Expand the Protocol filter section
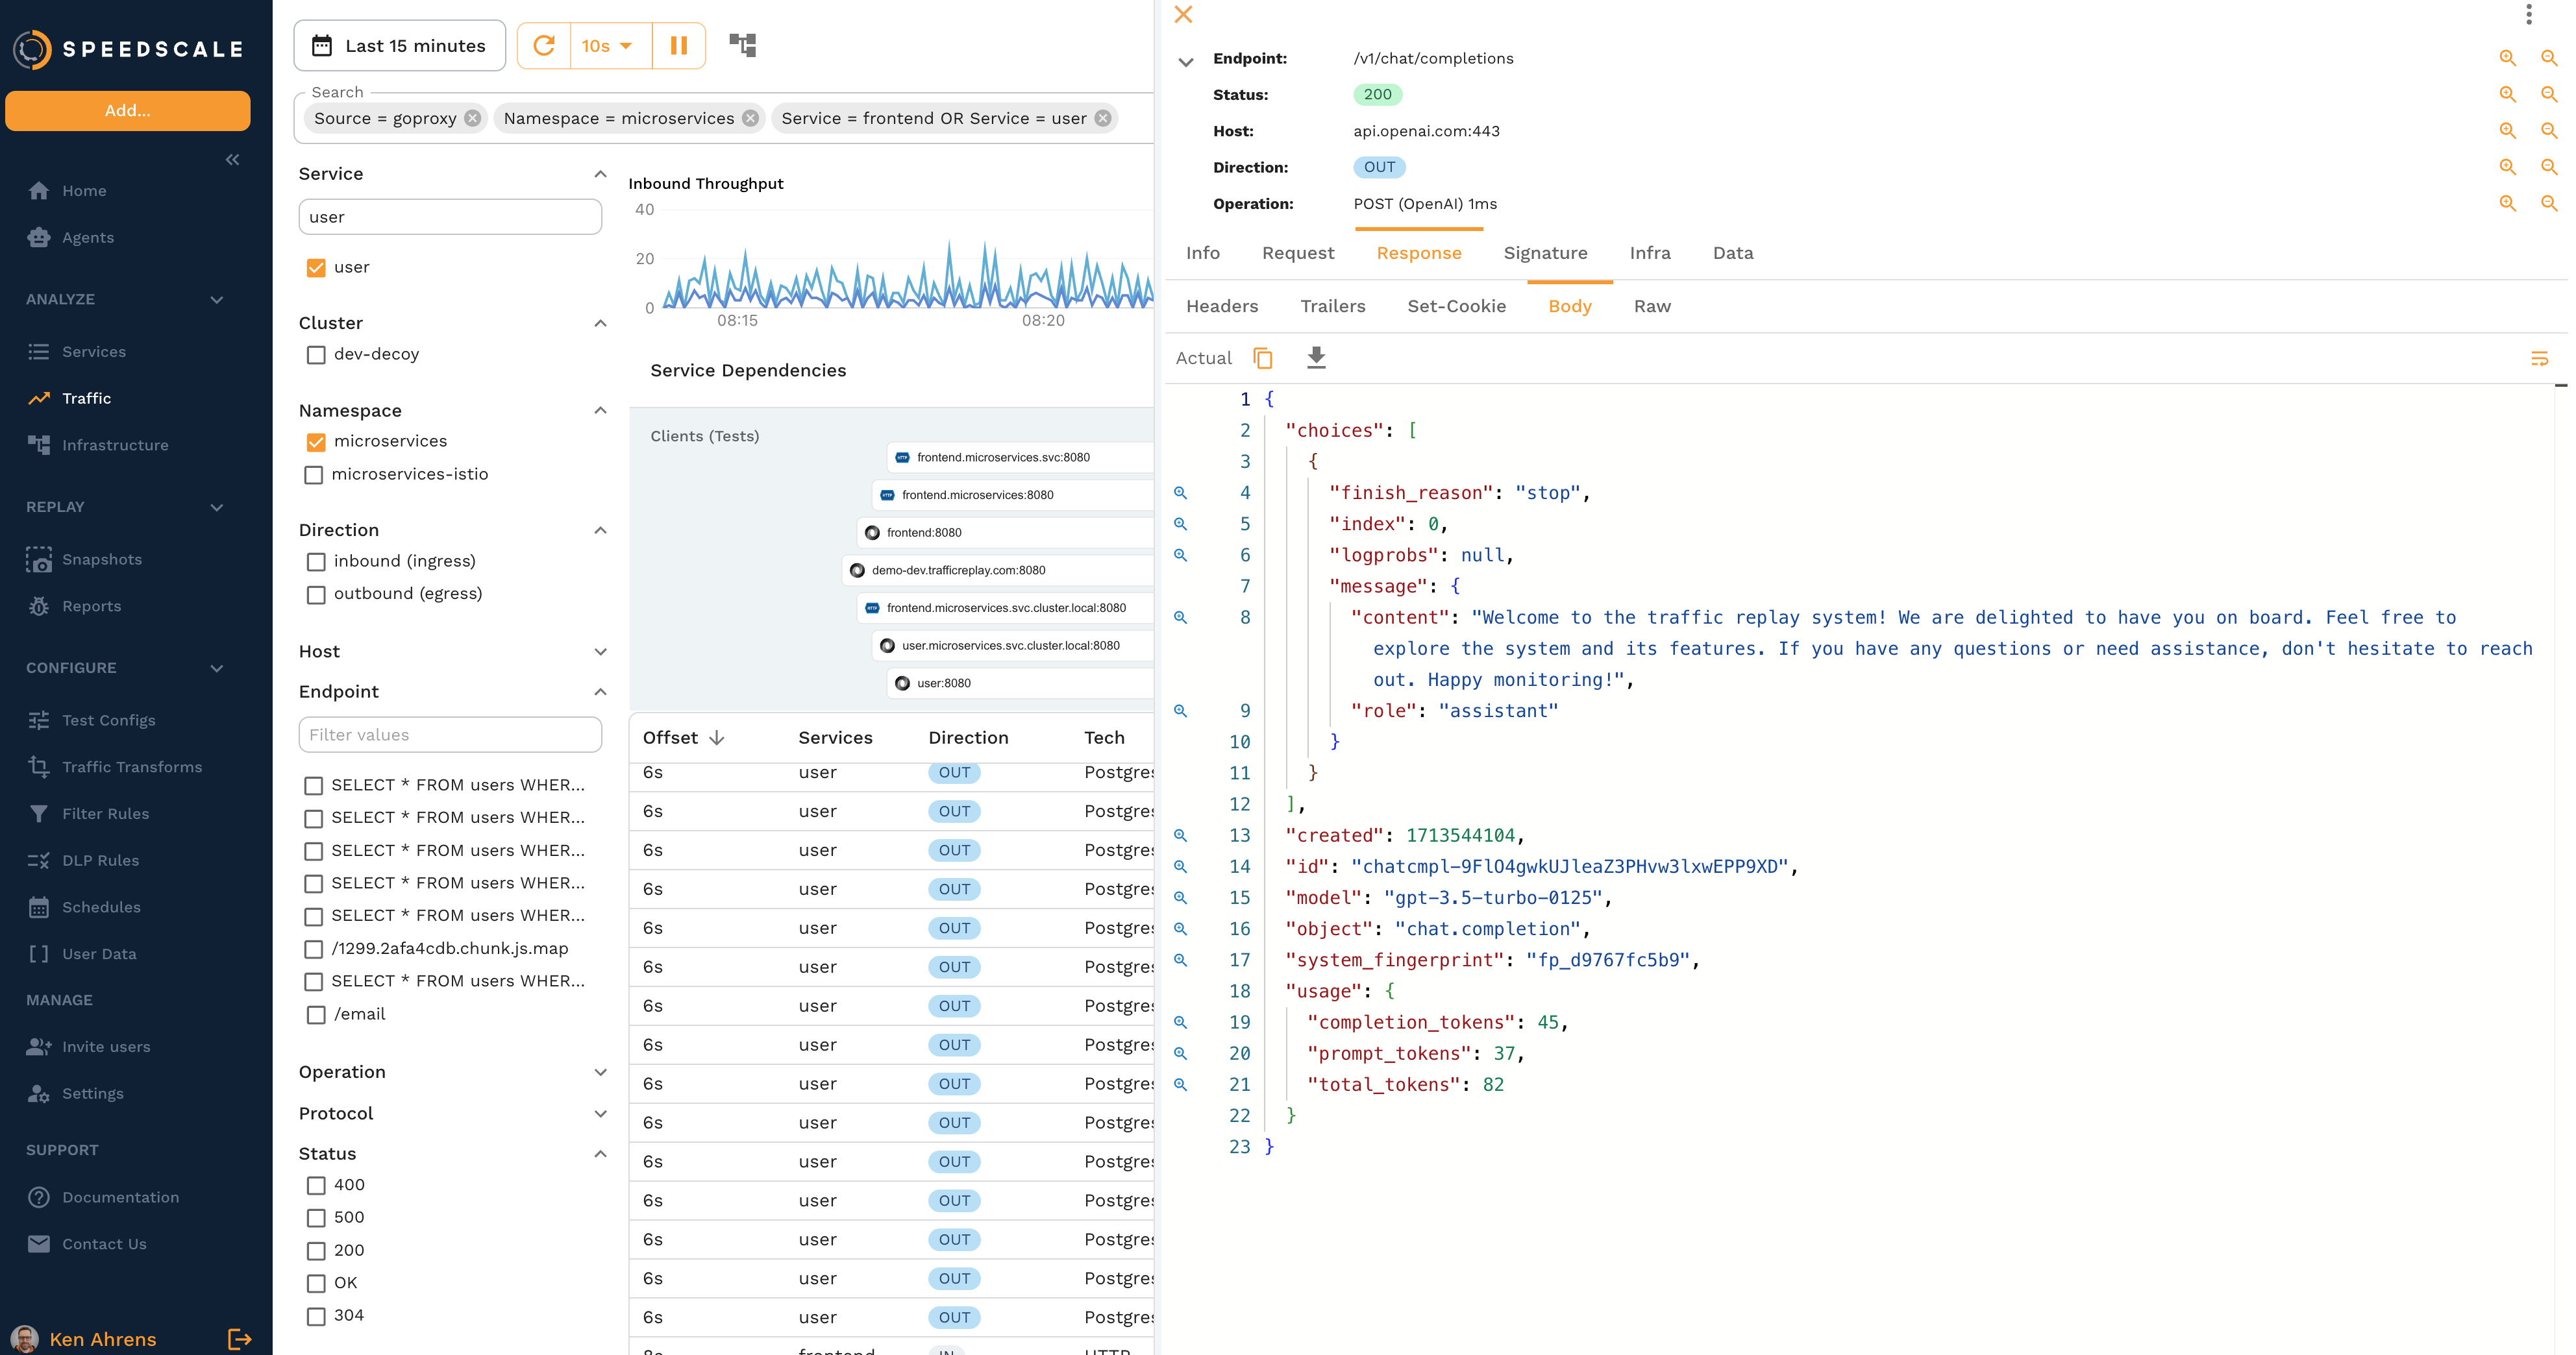This screenshot has width=2576, height=1355. click(x=600, y=1113)
